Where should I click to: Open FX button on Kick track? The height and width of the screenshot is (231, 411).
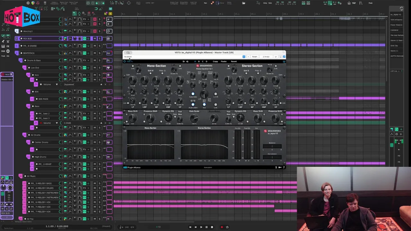(x=84, y=75)
